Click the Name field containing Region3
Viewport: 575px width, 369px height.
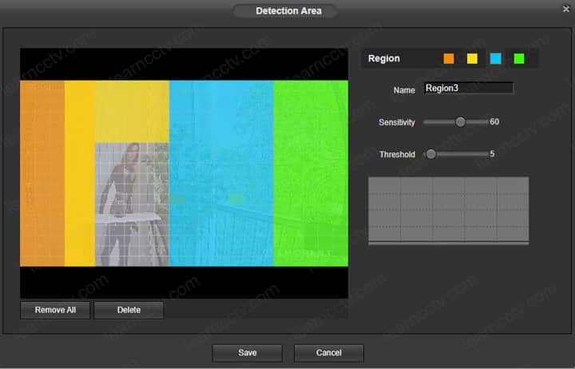point(468,89)
